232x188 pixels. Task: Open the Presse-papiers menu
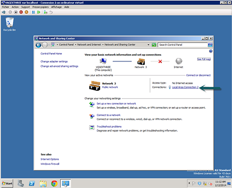[x=40, y=7]
